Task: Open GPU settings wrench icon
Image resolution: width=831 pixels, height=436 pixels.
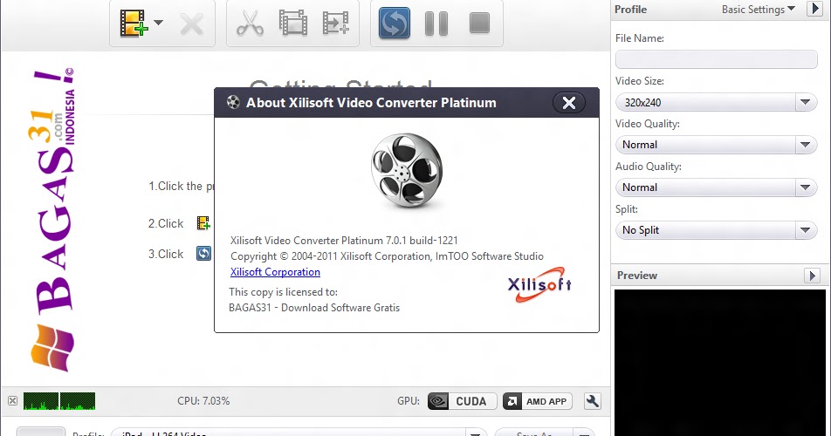Action: tap(593, 401)
